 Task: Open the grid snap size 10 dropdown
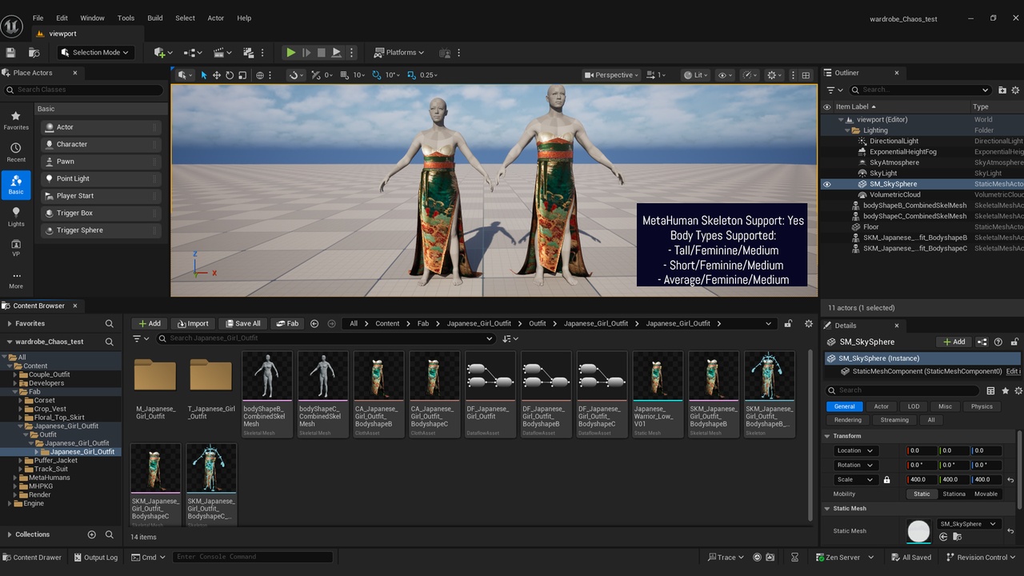click(358, 75)
